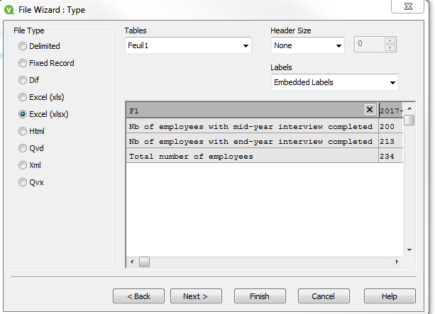The image size is (435, 314).
Task: Go back with the < Back button
Action: pyautogui.click(x=138, y=296)
